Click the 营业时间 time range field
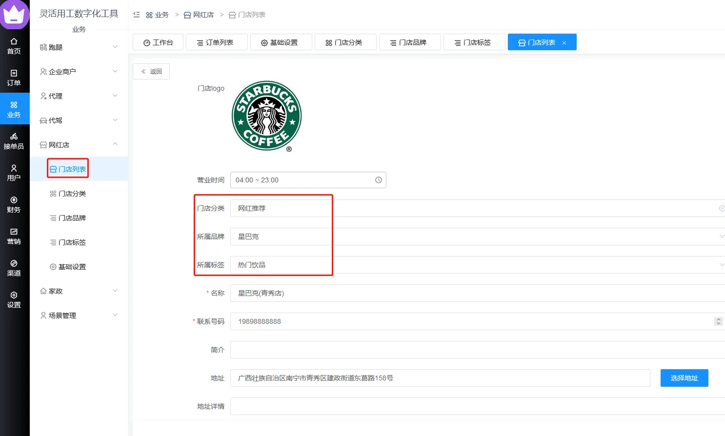725x436 pixels. (307, 180)
